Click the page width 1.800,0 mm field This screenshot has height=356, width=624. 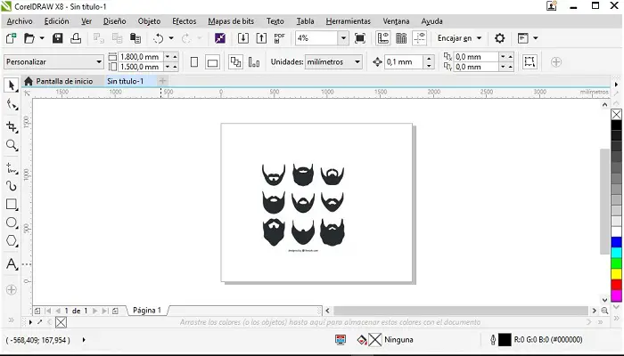[141, 57]
